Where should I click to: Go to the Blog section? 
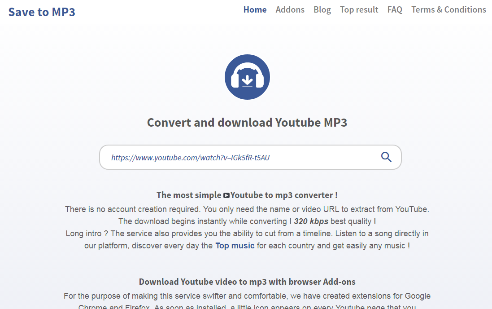pos(322,10)
